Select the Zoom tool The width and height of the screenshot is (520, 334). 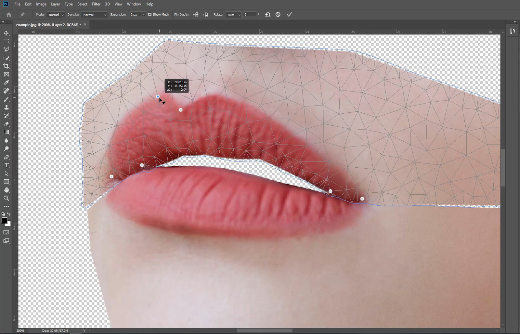click(6, 198)
